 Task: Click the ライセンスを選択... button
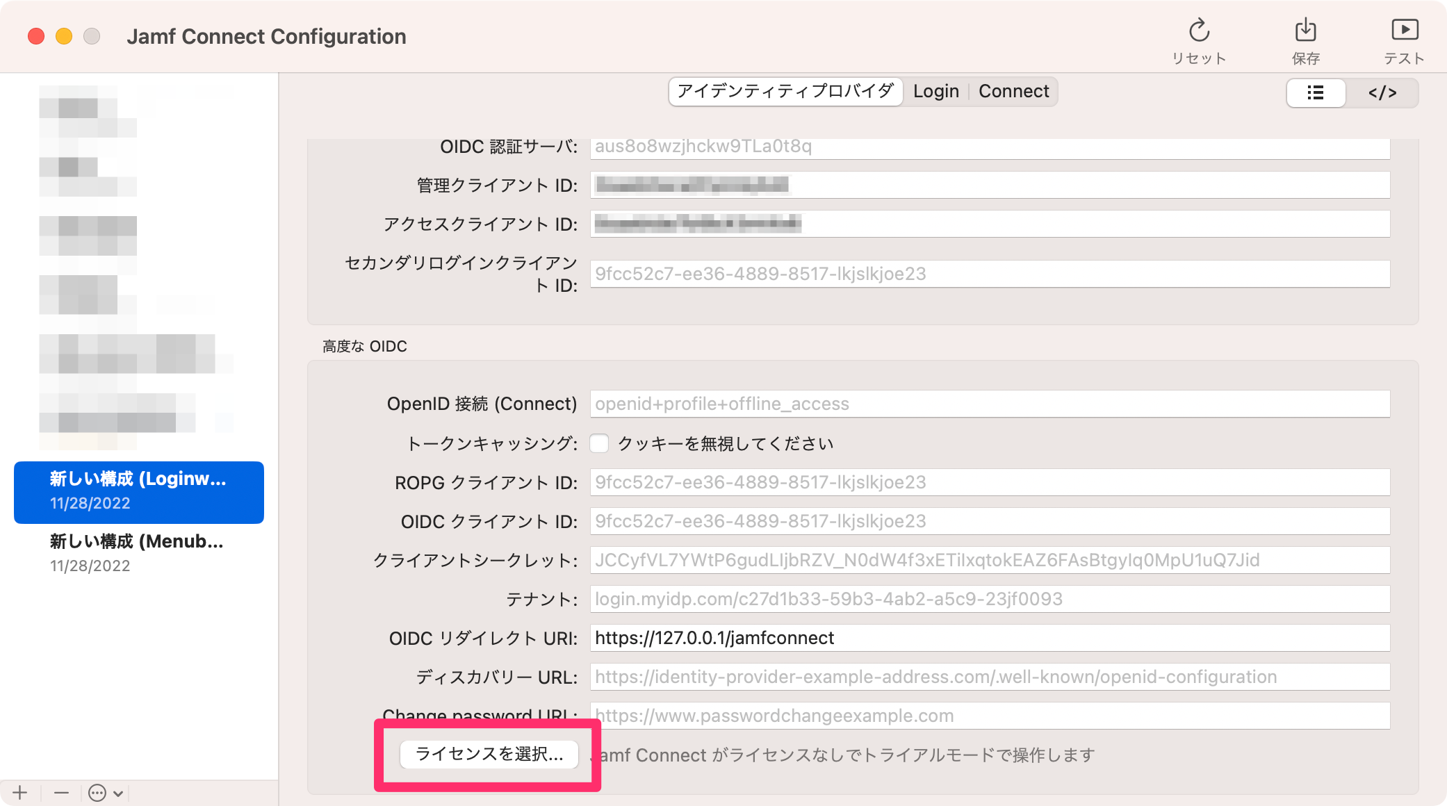(489, 754)
